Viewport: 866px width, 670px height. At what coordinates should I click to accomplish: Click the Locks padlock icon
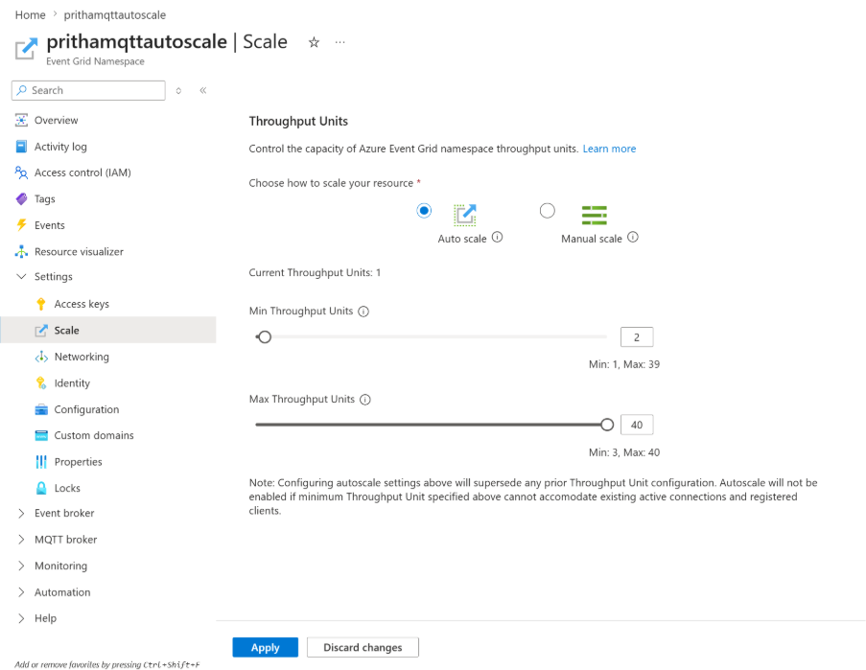pos(41,489)
